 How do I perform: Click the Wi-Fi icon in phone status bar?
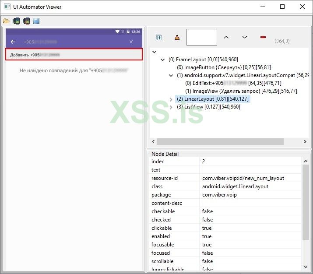[x=117, y=32]
